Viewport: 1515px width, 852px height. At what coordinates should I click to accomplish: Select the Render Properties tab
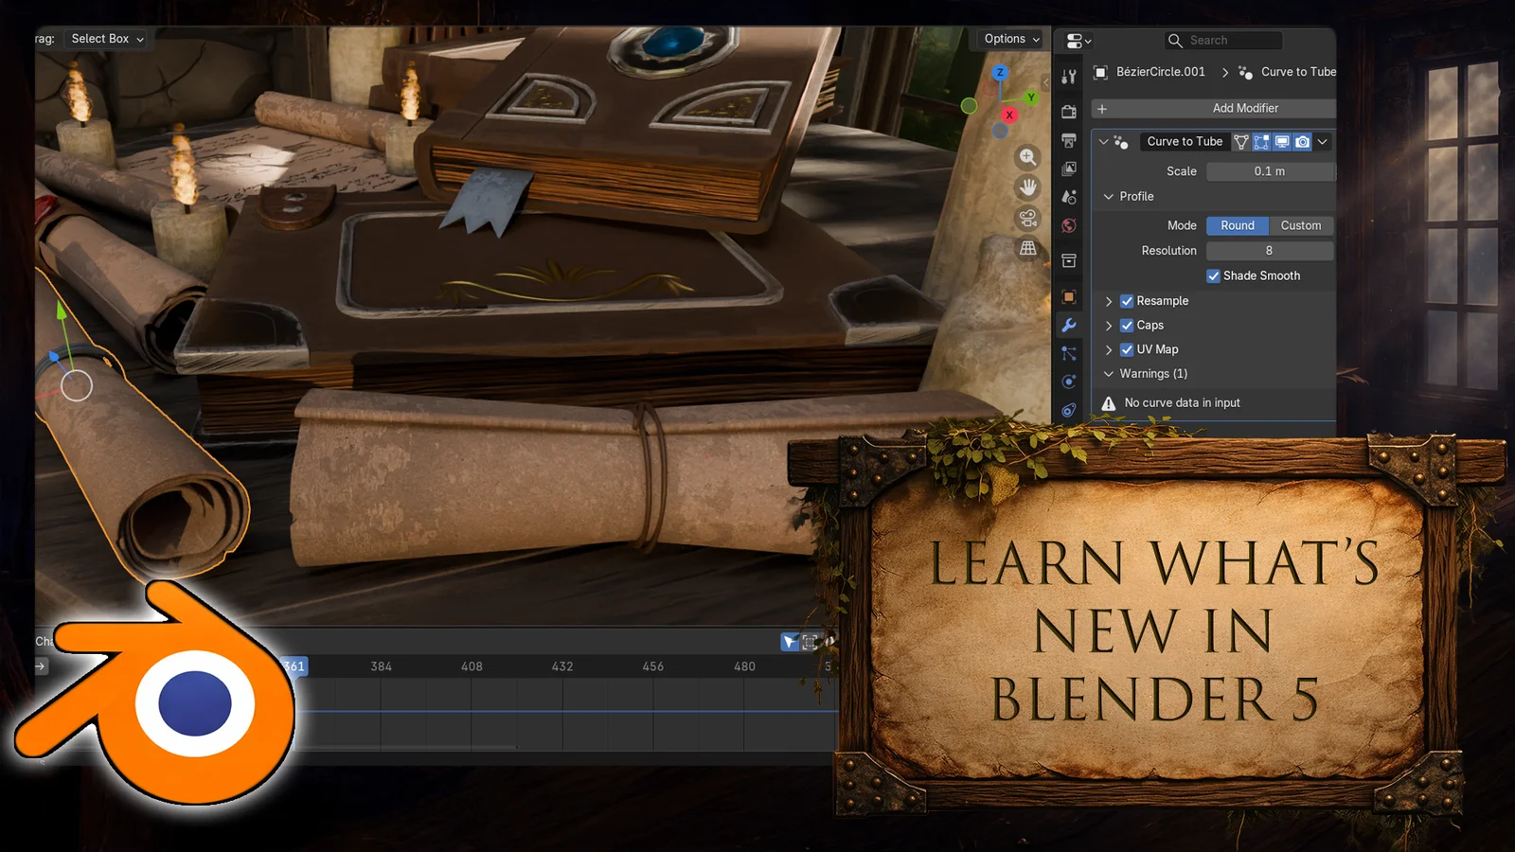(x=1069, y=113)
